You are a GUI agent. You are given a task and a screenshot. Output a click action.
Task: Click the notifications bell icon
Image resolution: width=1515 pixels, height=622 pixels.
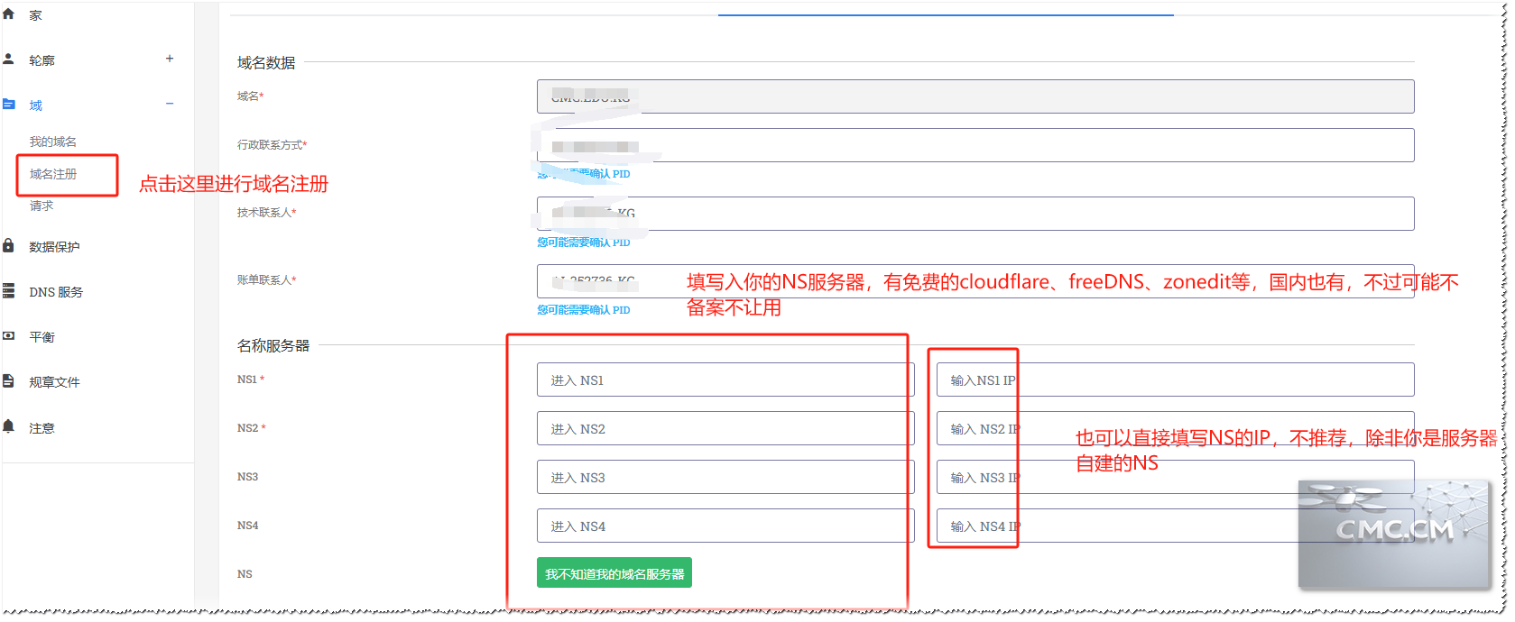[8, 426]
